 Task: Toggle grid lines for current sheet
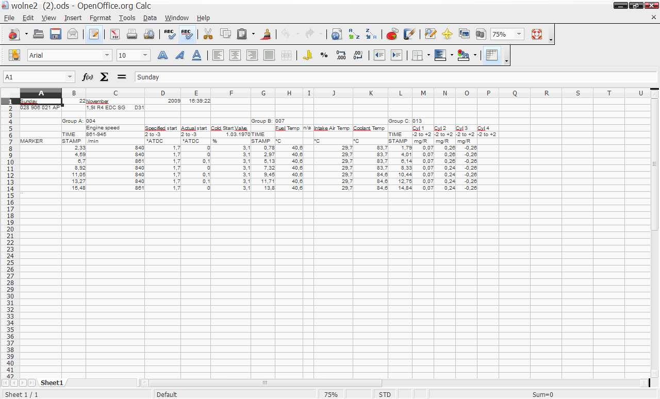coord(492,55)
